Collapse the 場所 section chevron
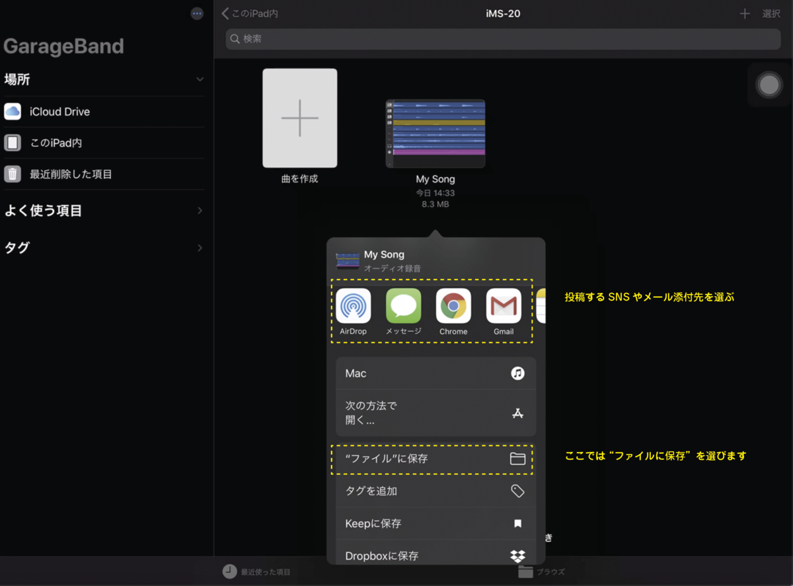This screenshot has height=586, width=793. [x=200, y=79]
